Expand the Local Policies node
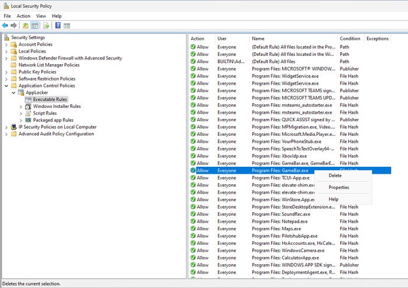Screen dimensions: 408x288 (6, 51)
